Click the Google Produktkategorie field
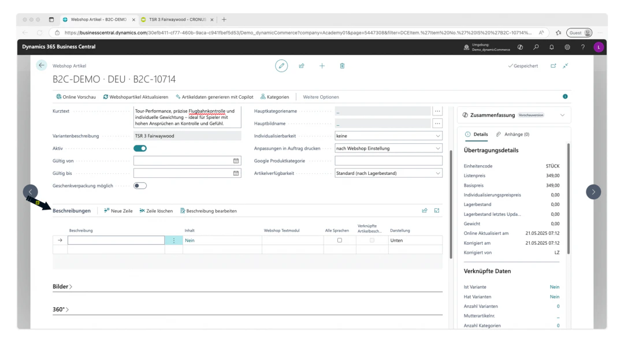This screenshot has width=624, height=351. tap(388, 160)
